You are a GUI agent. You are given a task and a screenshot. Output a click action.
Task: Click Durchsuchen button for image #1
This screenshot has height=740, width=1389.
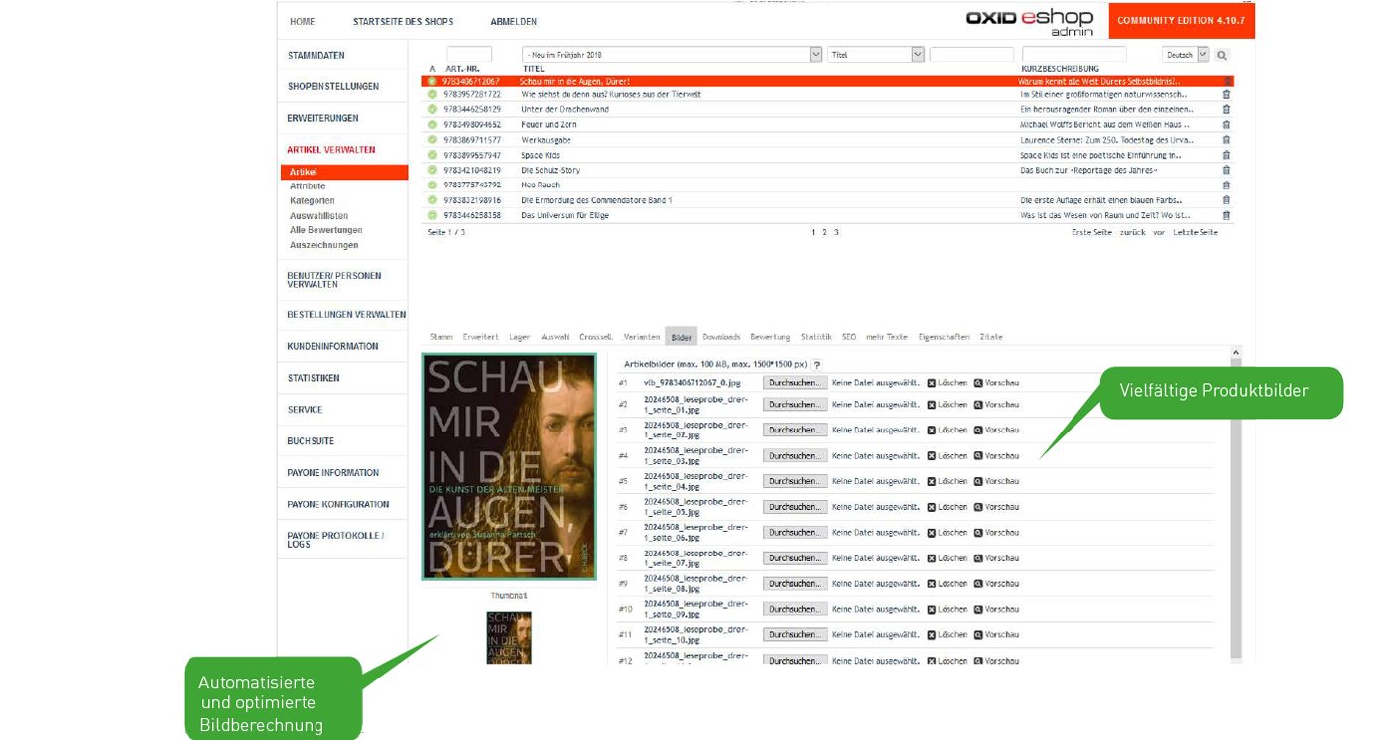tap(796, 383)
